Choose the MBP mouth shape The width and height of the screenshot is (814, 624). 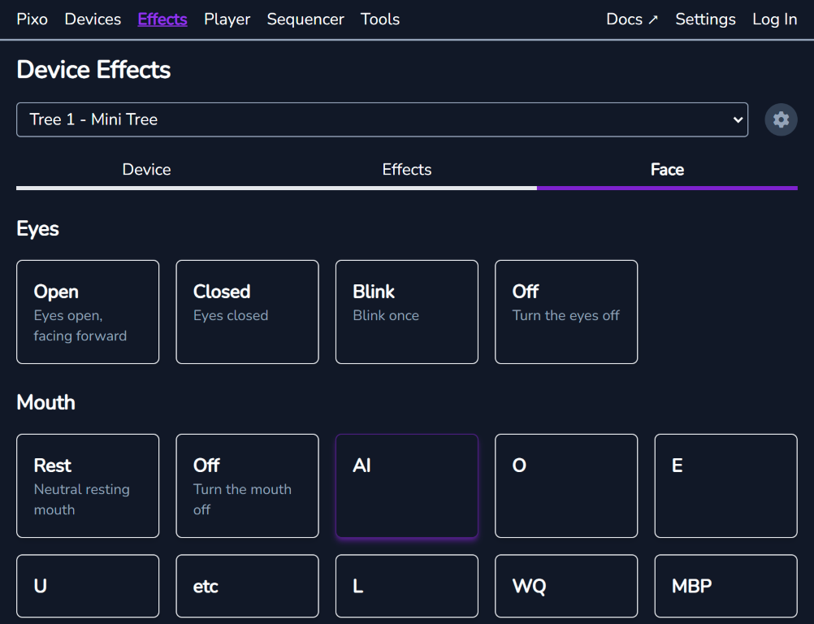[725, 586]
